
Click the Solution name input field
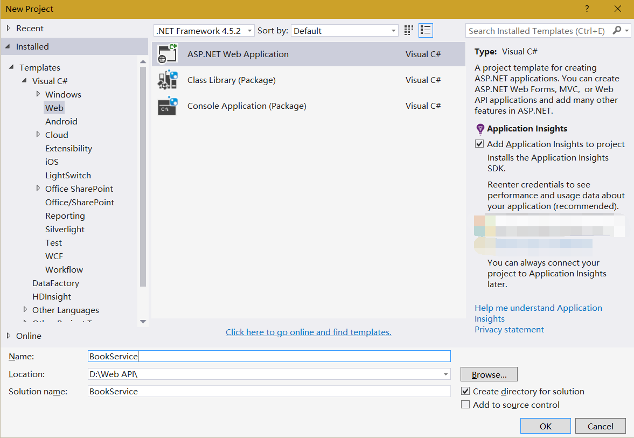pos(269,391)
